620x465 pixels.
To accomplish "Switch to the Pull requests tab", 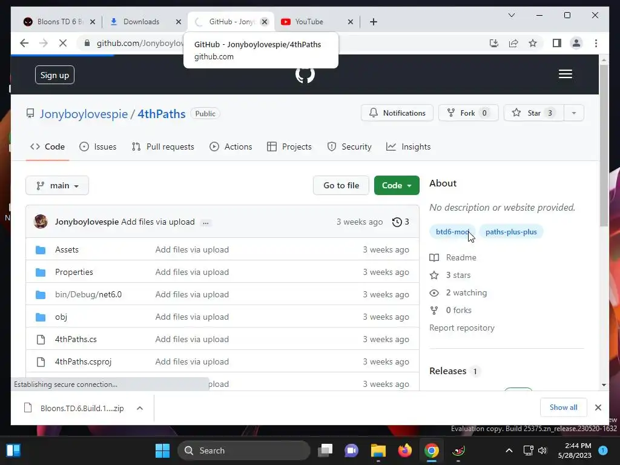I will 162,147.
